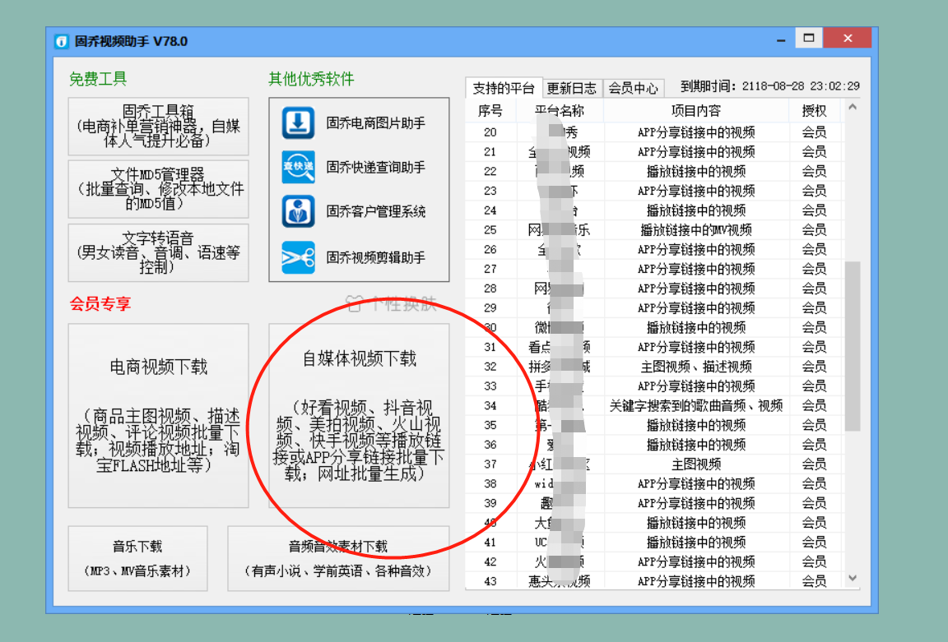Click the 固乔视频剪辑助手 scissors icon

tap(298, 257)
